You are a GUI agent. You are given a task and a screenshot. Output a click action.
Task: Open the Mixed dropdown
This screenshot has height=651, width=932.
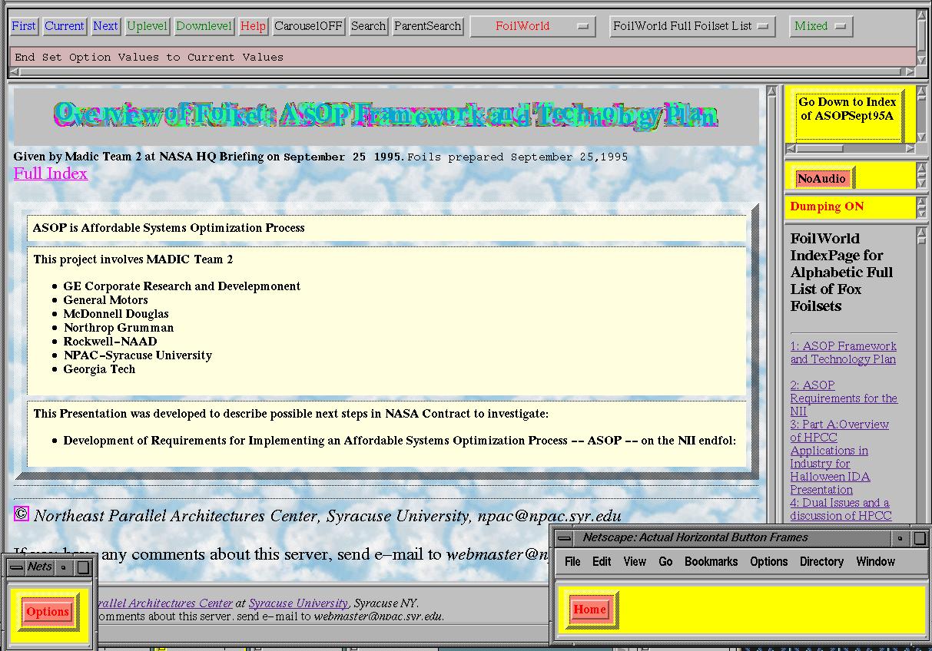point(821,26)
